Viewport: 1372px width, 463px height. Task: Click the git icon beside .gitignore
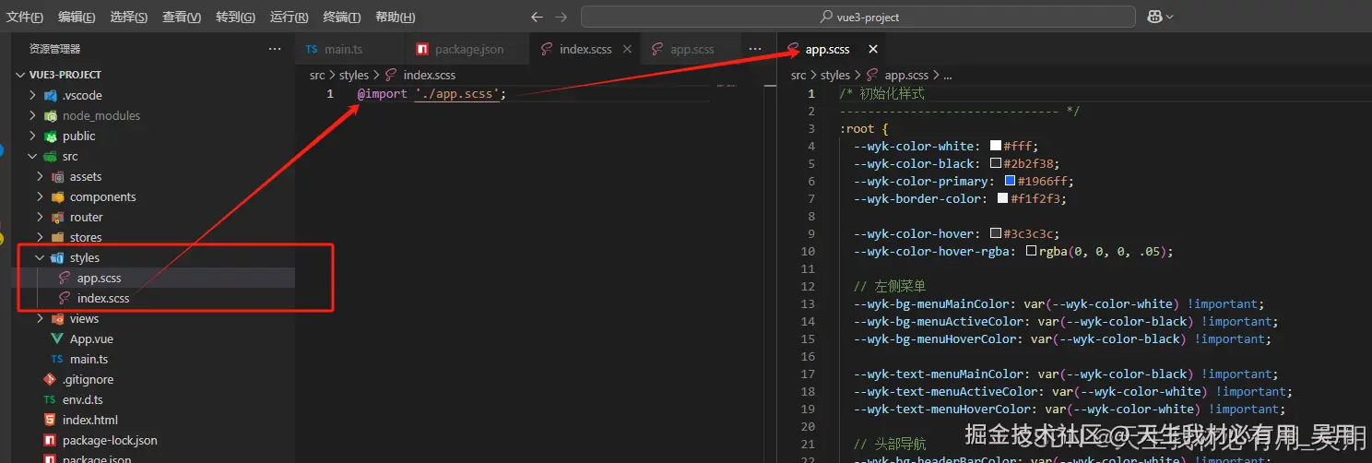50,379
